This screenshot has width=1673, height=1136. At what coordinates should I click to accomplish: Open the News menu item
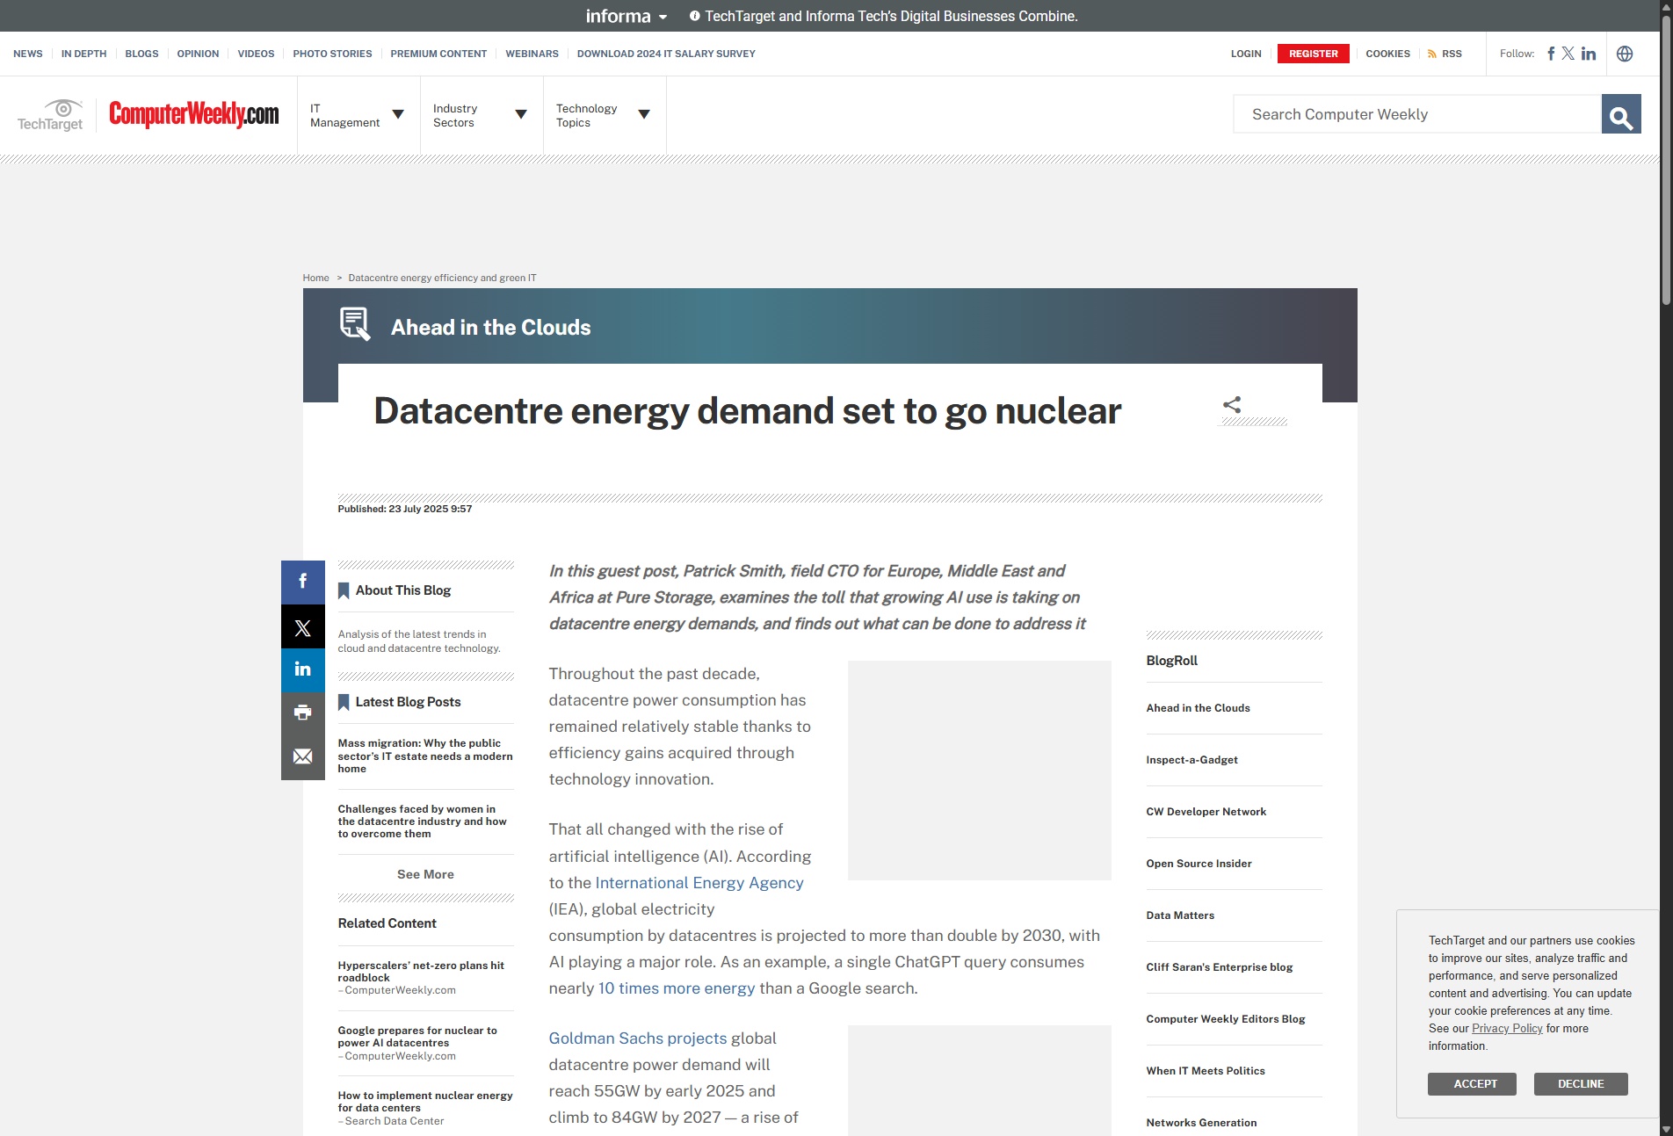pyautogui.click(x=28, y=54)
